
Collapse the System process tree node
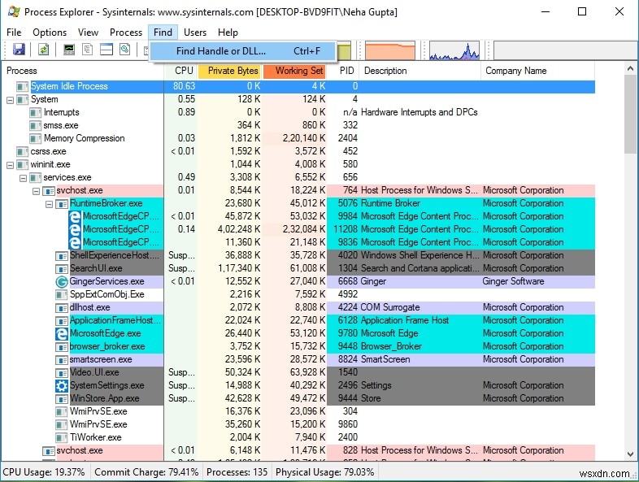(11, 100)
